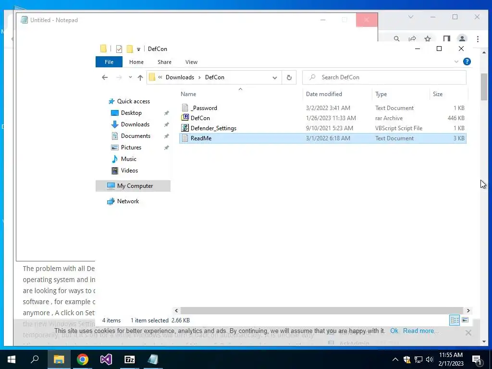The image size is (492, 369).
Task: Switch to Large icons view layout
Action: (x=465, y=320)
